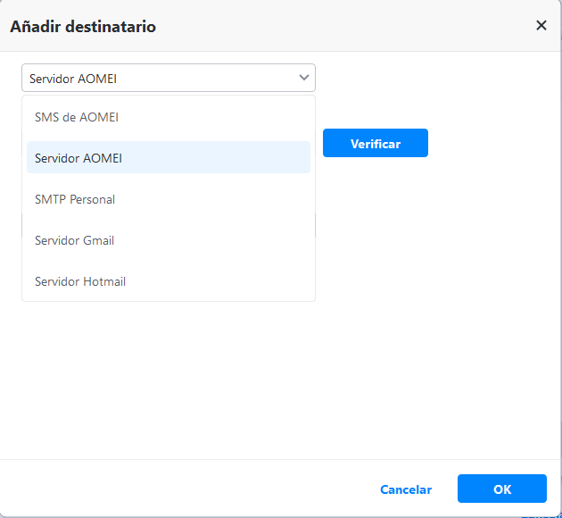Verify the recipient with Verificar

point(375,144)
